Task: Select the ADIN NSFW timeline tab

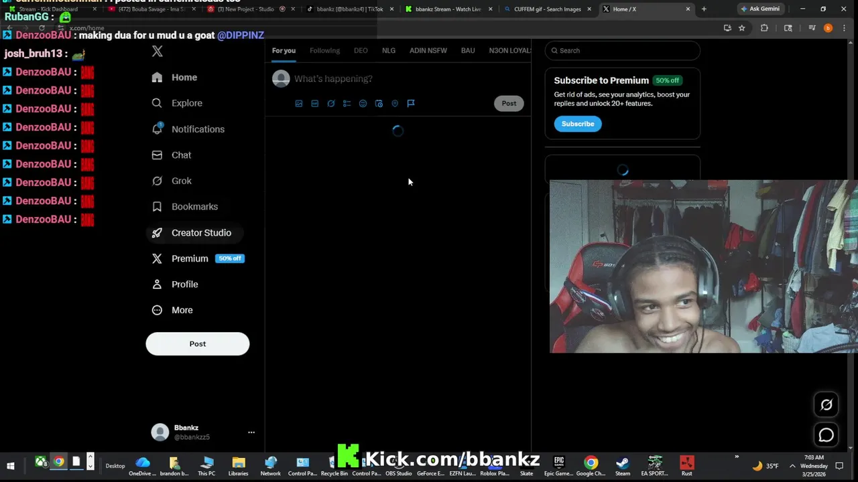Action: [428, 50]
